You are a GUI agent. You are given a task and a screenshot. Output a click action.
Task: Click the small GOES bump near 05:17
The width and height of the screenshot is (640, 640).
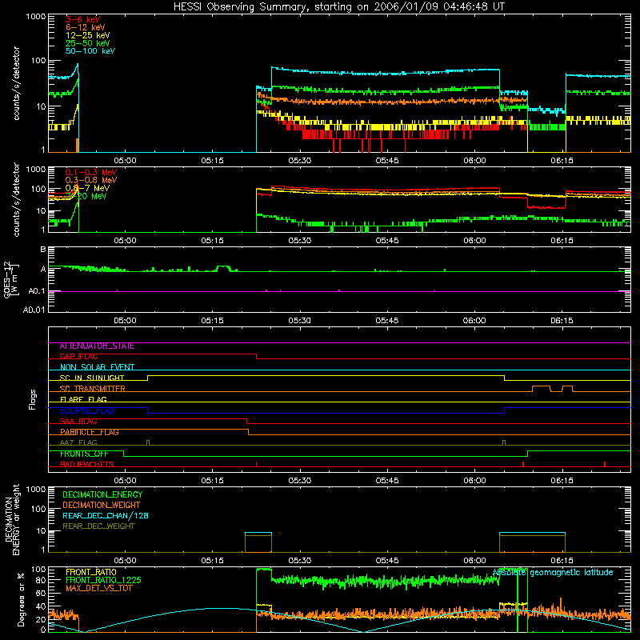pyautogui.click(x=223, y=268)
